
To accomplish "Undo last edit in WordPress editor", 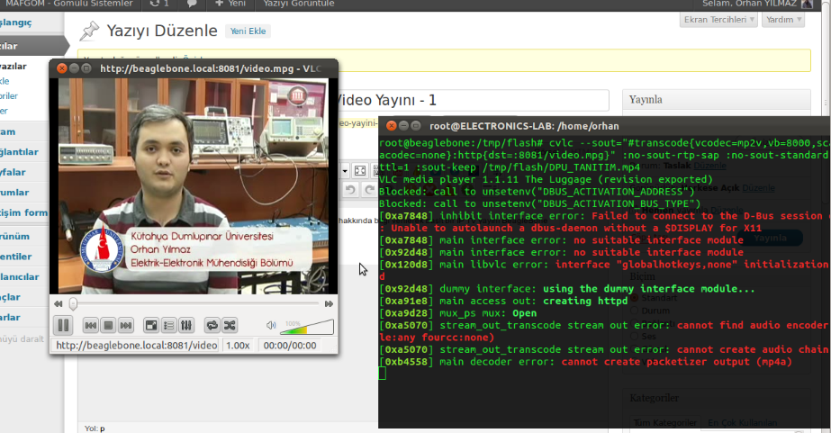I will 350,190.
